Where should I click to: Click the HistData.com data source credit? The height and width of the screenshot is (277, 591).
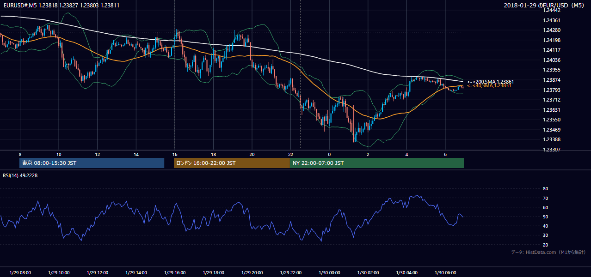(548, 252)
